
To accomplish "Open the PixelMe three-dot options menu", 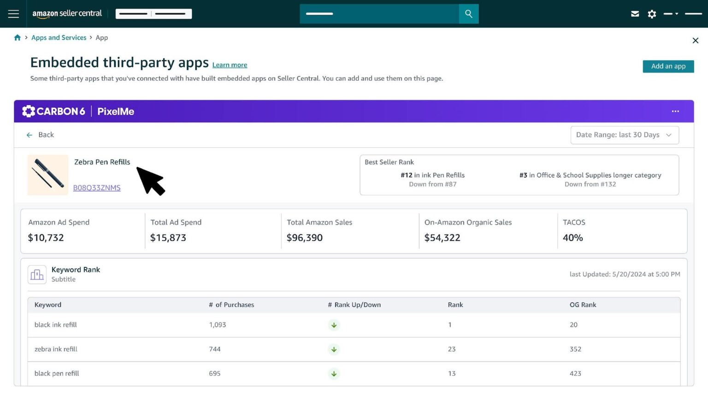I will [675, 111].
